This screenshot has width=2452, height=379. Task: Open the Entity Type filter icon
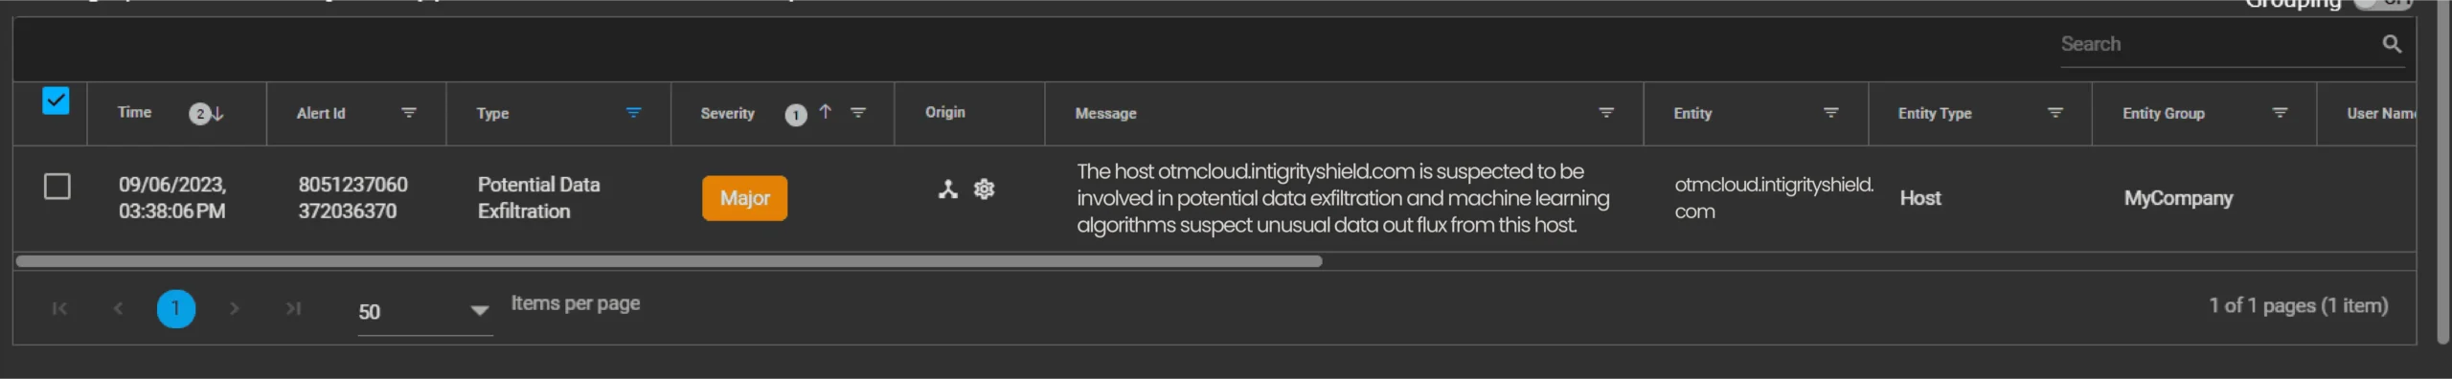(x=2055, y=113)
